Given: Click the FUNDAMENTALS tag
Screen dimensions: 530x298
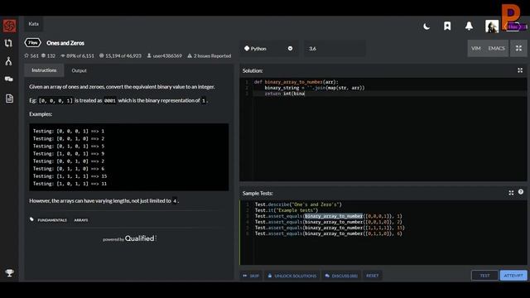Looking at the screenshot, I should click(52, 220).
